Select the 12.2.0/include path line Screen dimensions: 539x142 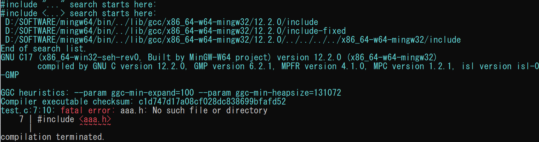coord(161,22)
